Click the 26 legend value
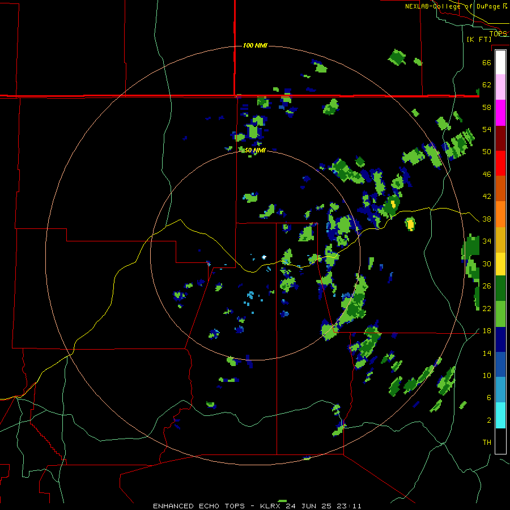The image size is (510, 510). point(487,286)
